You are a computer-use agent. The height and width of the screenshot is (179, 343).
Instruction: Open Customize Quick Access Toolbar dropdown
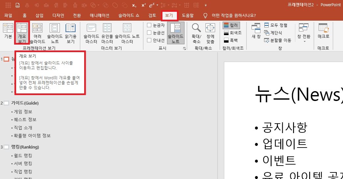point(206,5)
